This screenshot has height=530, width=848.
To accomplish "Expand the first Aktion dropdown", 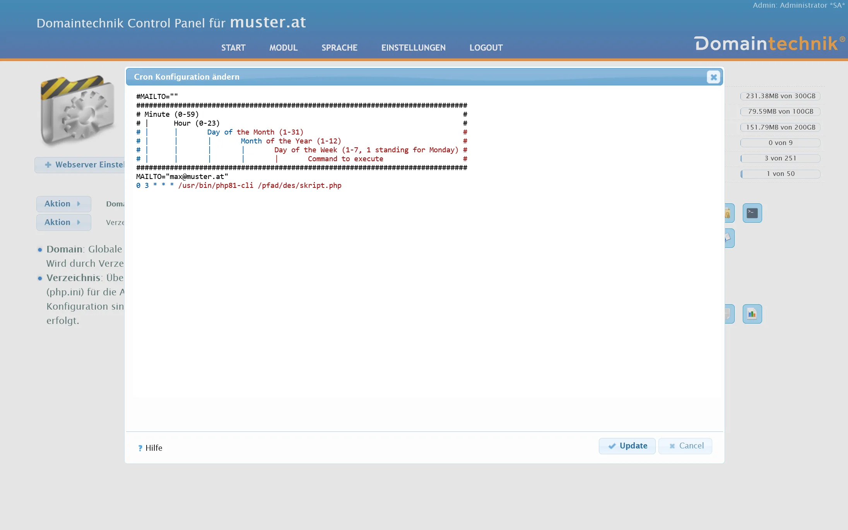I will click(63, 204).
